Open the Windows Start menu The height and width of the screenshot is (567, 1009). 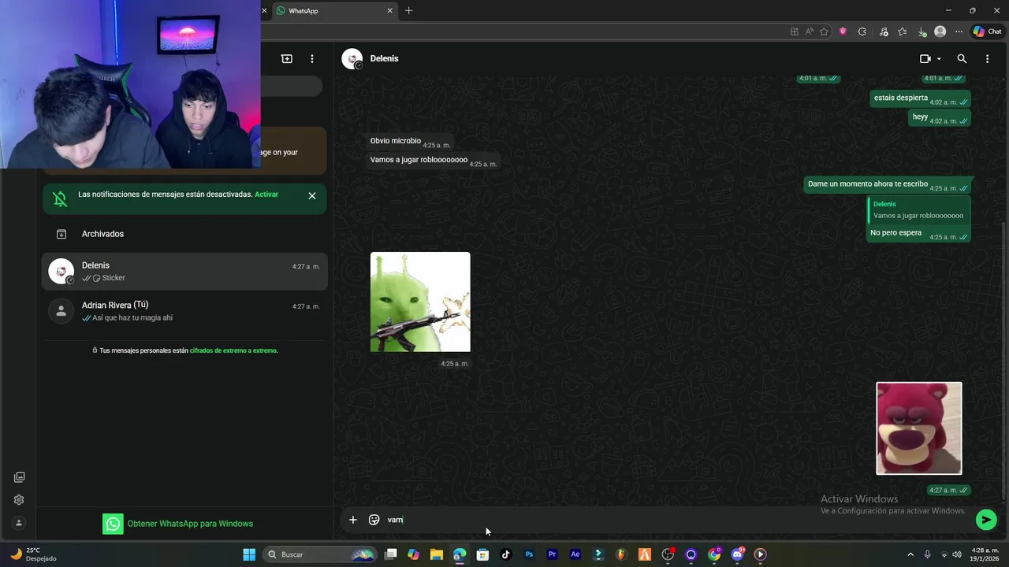click(x=249, y=554)
